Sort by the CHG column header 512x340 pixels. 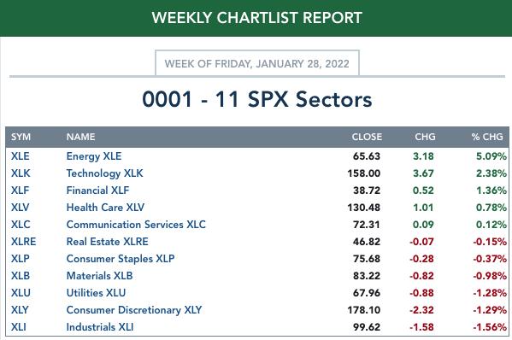425,137
